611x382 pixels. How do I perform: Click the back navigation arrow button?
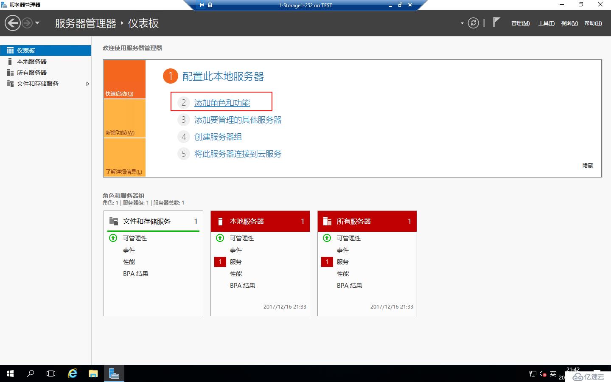pyautogui.click(x=13, y=23)
